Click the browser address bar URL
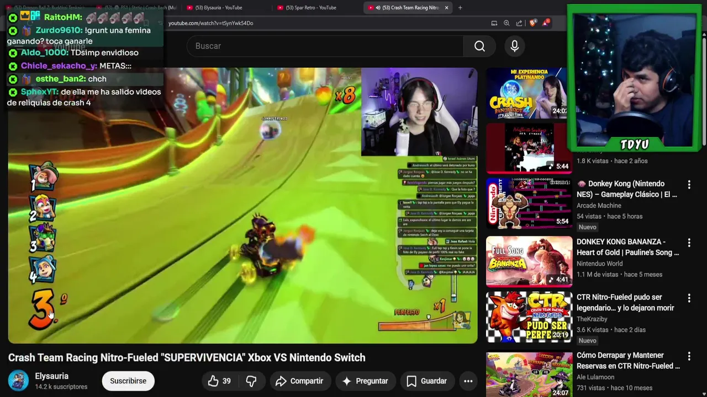 (x=210, y=23)
